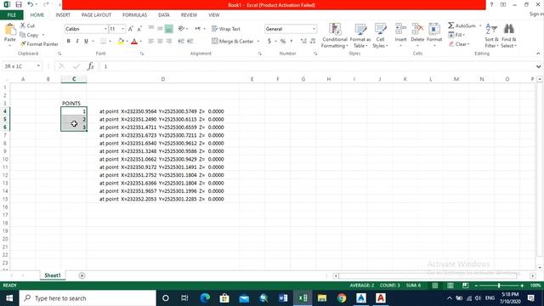Click the Undo arrow
Screen dimensions: 544x306
[31, 4]
